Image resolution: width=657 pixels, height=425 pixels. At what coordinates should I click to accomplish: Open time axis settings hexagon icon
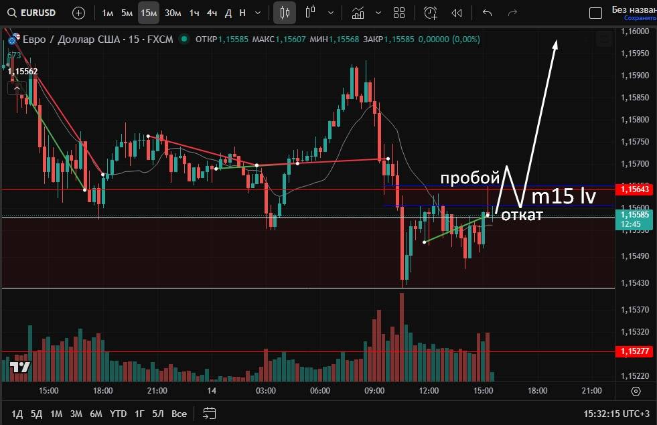coord(636,391)
